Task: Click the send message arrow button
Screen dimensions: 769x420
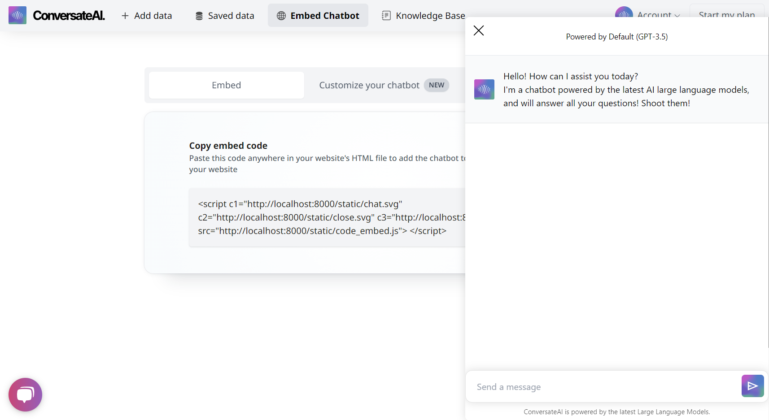Action: (753, 386)
